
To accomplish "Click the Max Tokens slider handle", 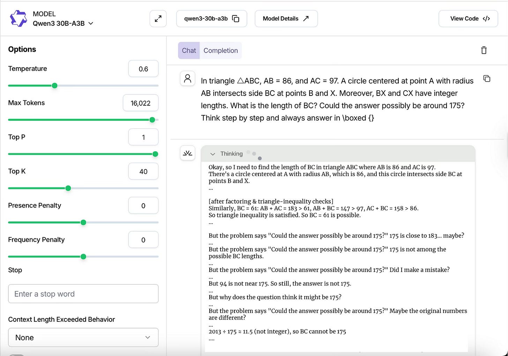I will [152, 120].
